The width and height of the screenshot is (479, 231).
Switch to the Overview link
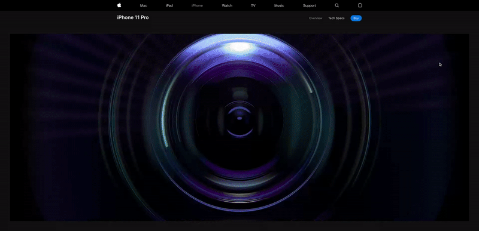coord(316,19)
